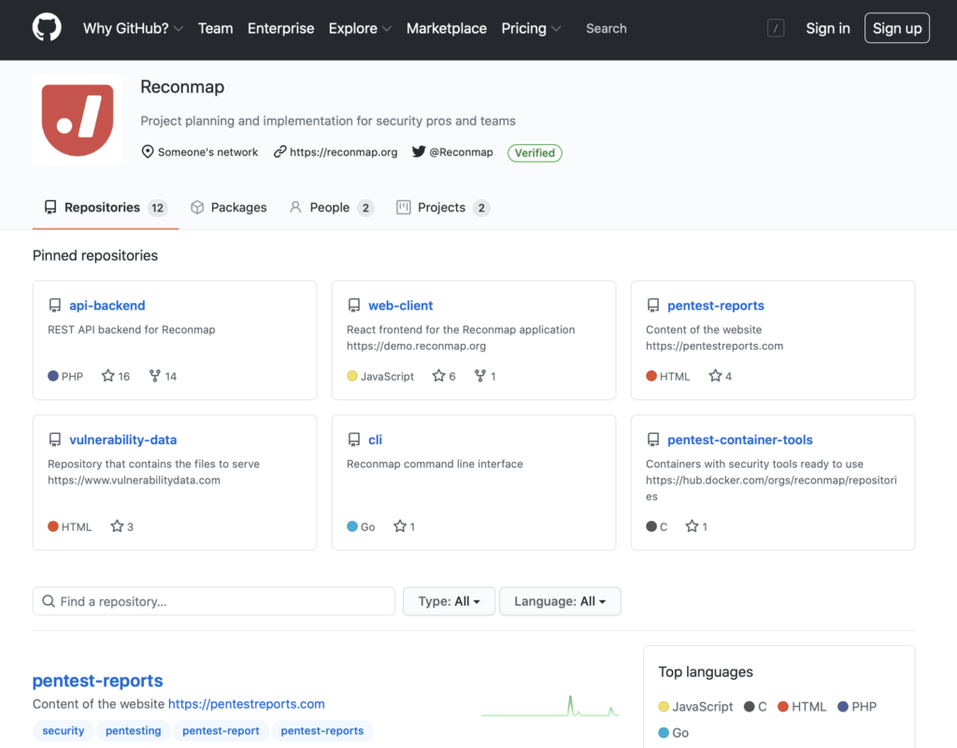Viewport: 957px width, 748px height.
Task: Expand the Explore dropdown menu
Action: pyautogui.click(x=360, y=28)
